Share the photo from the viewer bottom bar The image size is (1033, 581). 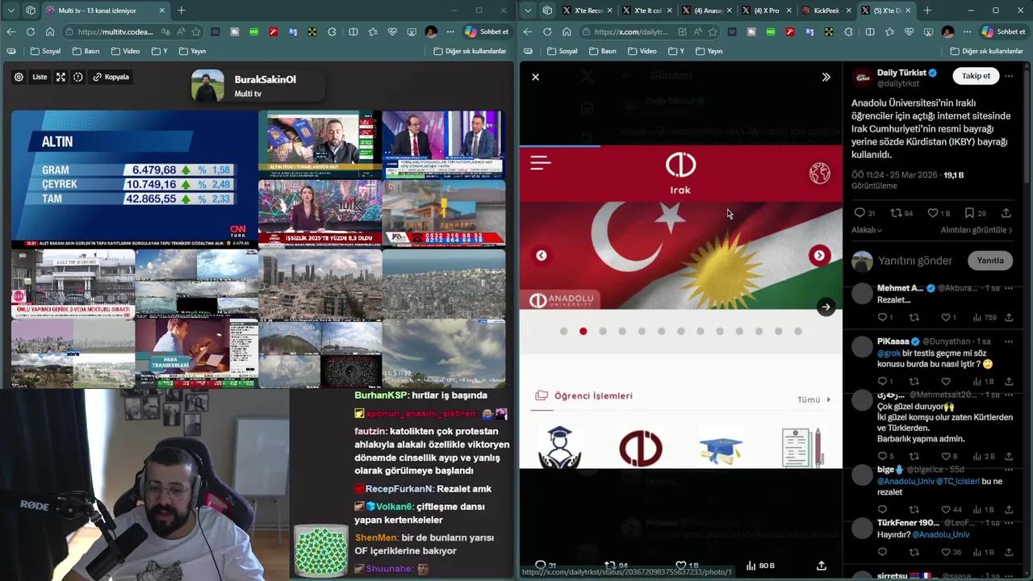tap(821, 566)
